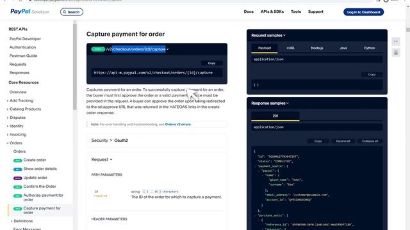Click the sidebar vertical scrollbar thumb

pyautogui.click(x=75, y=66)
